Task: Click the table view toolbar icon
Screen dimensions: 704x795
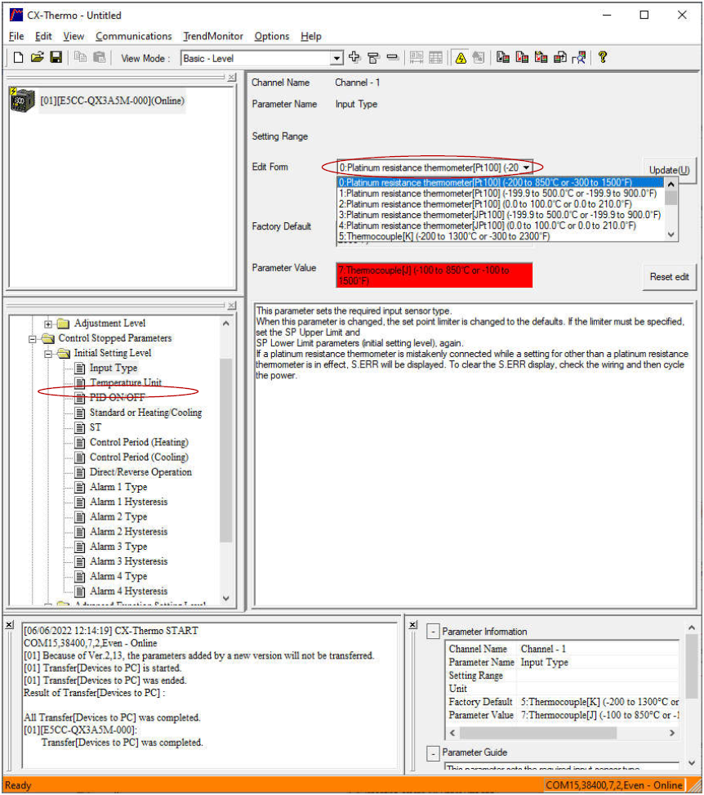Action: [x=435, y=58]
